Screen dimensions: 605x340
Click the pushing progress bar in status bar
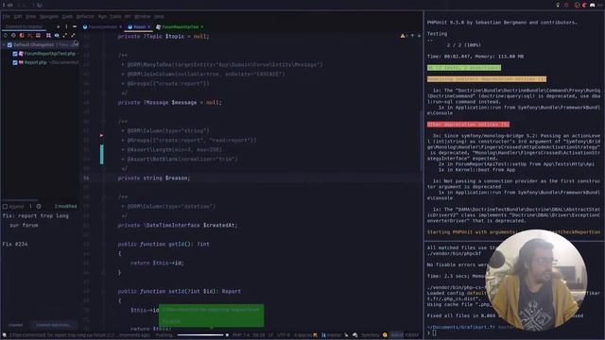[x=199, y=335]
